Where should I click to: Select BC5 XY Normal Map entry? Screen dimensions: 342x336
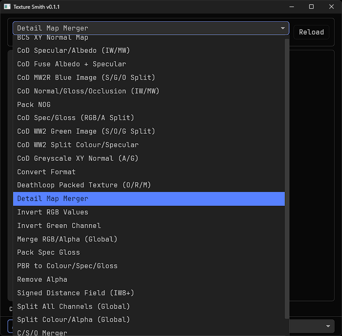(149, 39)
